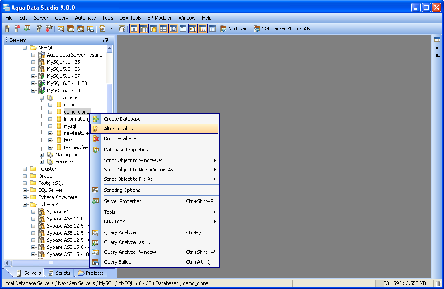
Task: Open the Detail side panel
Action: (437, 47)
